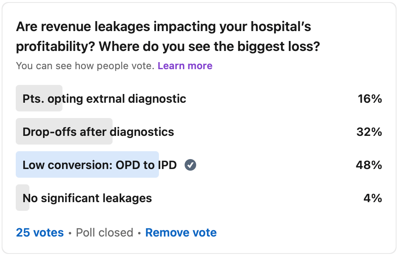This screenshot has height=256, width=399.
Task: Click the 48% result percentage
Action: (368, 165)
